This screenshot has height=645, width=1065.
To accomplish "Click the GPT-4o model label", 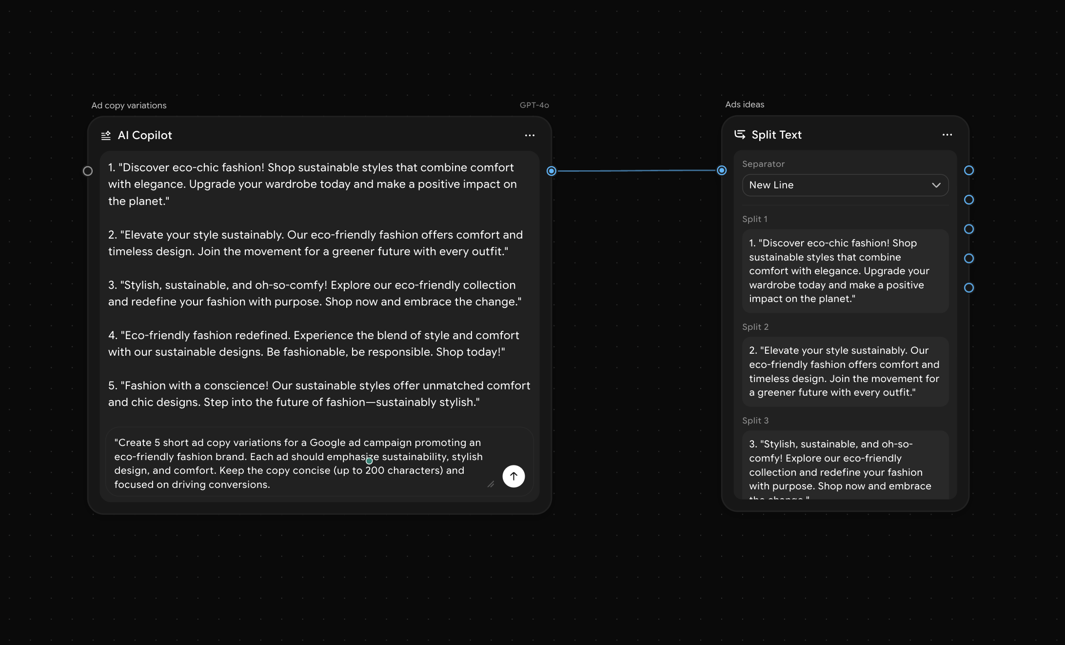I will click(534, 105).
